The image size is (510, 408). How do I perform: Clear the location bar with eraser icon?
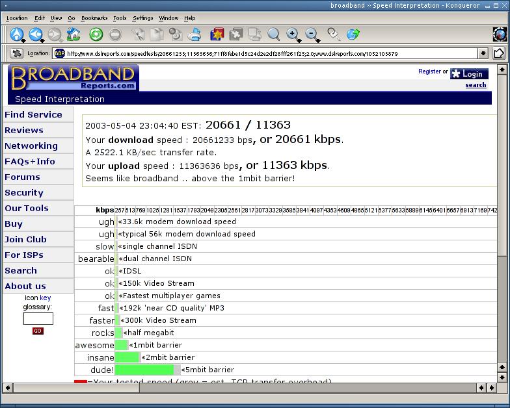click(17, 53)
